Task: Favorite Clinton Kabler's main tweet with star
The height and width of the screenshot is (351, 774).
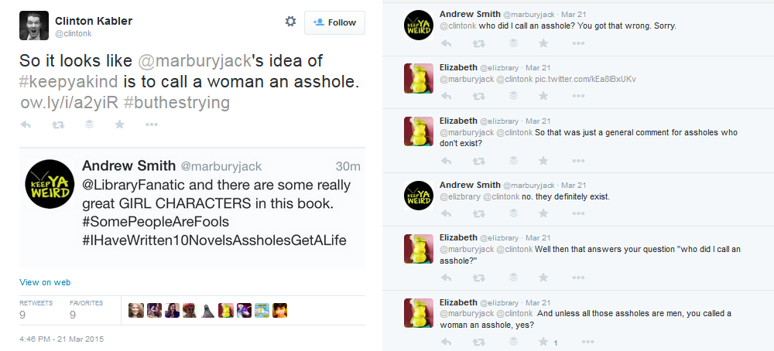Action: (119, 124)
